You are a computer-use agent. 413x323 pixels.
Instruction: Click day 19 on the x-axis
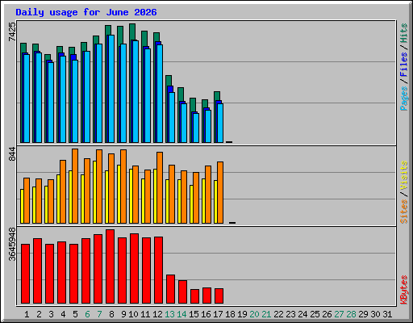(242, 314)
